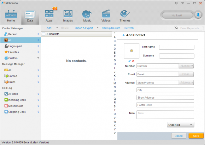Click the blue download arrow button
Viewport: 205px width, 145px height.
click(198, 15)
